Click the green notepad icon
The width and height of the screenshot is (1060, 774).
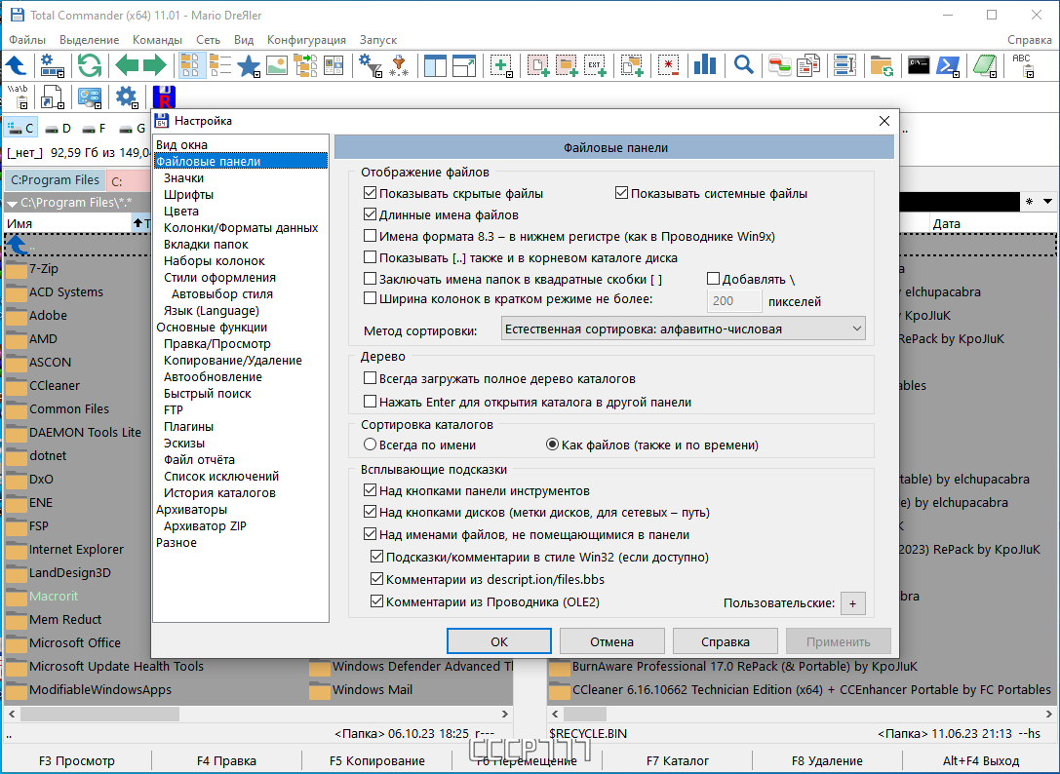coord(985,65)
